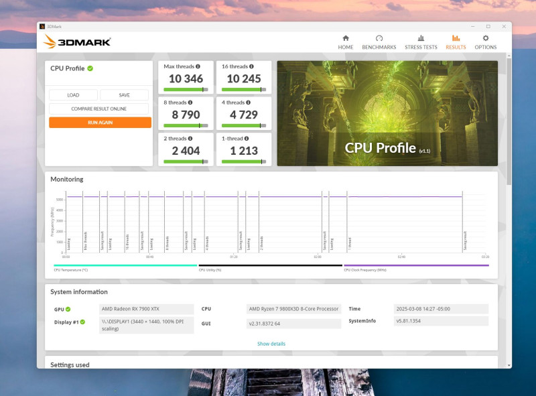Click the info icon beside 16 threads
Screen dimensions: 536x396
[251, 66]
